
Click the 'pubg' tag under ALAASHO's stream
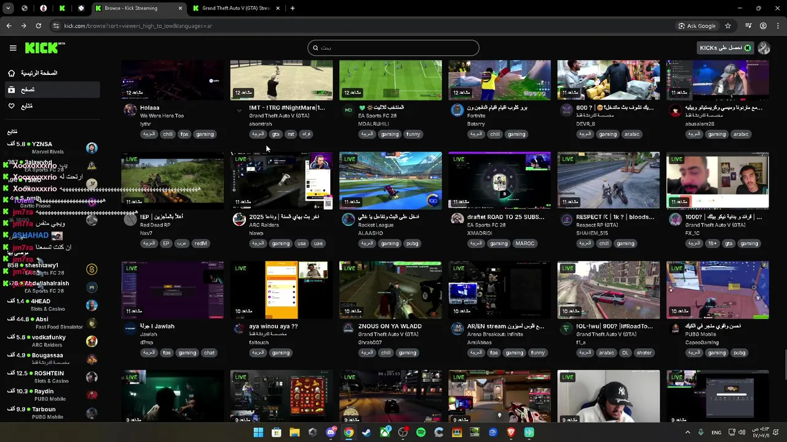pos(412,243)
